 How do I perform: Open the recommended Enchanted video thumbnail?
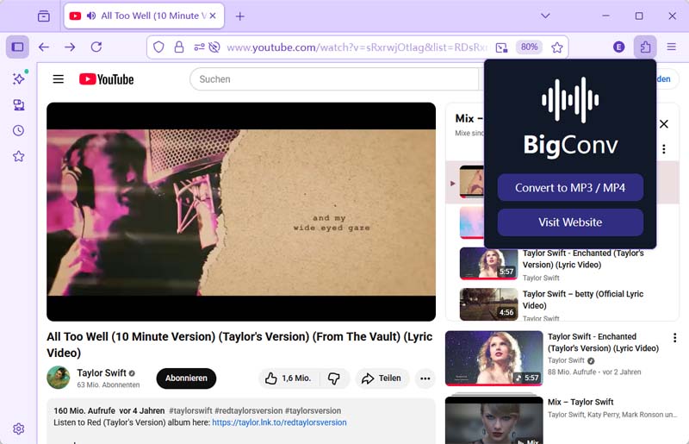tap(493, 358)
